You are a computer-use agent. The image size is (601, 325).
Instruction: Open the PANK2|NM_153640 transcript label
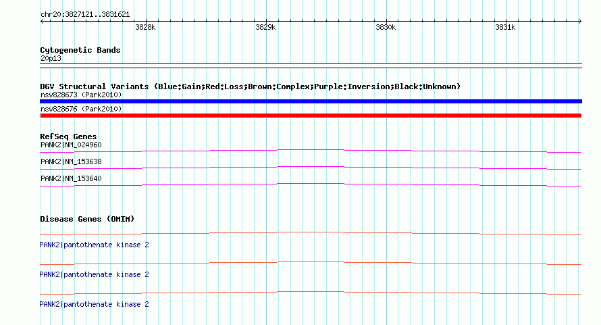click(71, 178)
